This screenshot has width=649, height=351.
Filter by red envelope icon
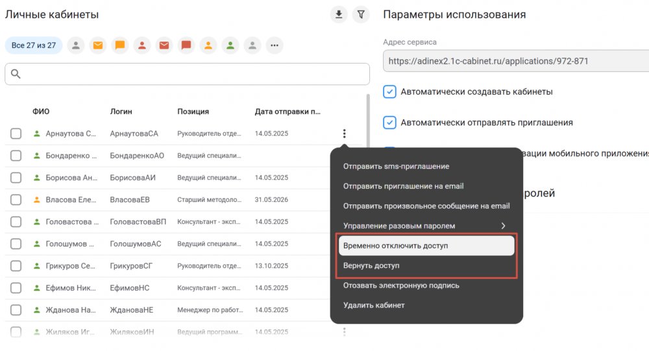164,45
